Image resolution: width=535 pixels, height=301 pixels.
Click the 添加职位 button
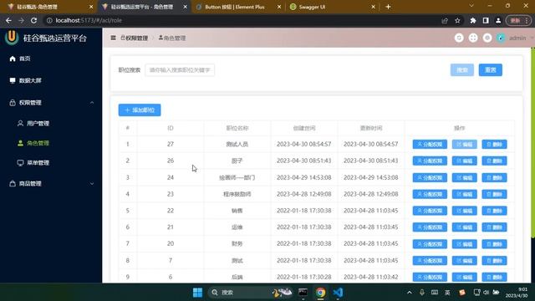click(x=140, y=110)
